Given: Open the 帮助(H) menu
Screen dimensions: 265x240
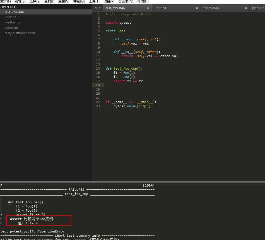Looking at the screenshot, I should tap(143, 1).
